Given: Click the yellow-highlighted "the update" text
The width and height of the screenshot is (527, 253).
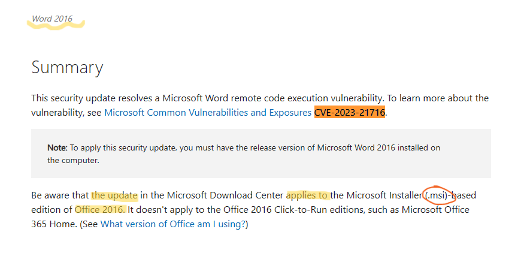Looking at the screenshot, I should pyautogui.click(x=114, y=195).
